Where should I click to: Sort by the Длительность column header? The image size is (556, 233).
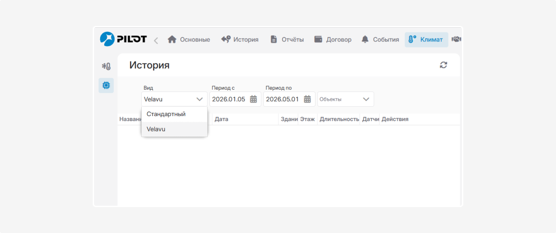coord(339,119)
